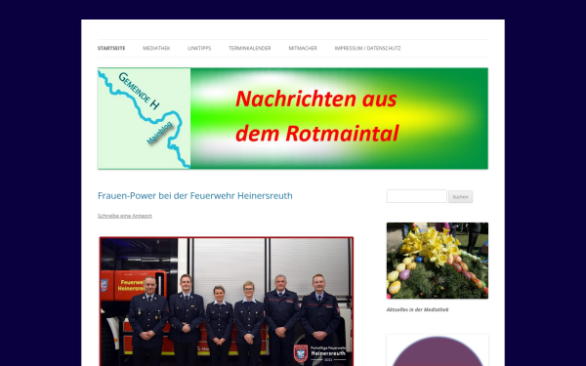586x366 pixels.
Task: Click the Aktuelles in der Mediathek caption
Action: pyautogui.click(x=417, y=309)
